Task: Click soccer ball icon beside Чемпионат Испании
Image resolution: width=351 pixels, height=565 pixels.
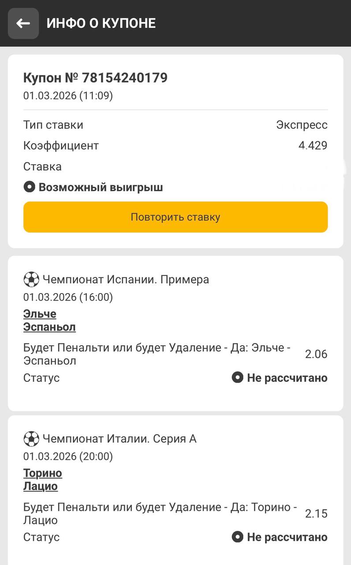Action: click(31, 279)
